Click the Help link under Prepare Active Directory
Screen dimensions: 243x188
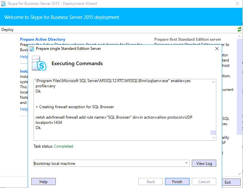[x=24, y=57]
